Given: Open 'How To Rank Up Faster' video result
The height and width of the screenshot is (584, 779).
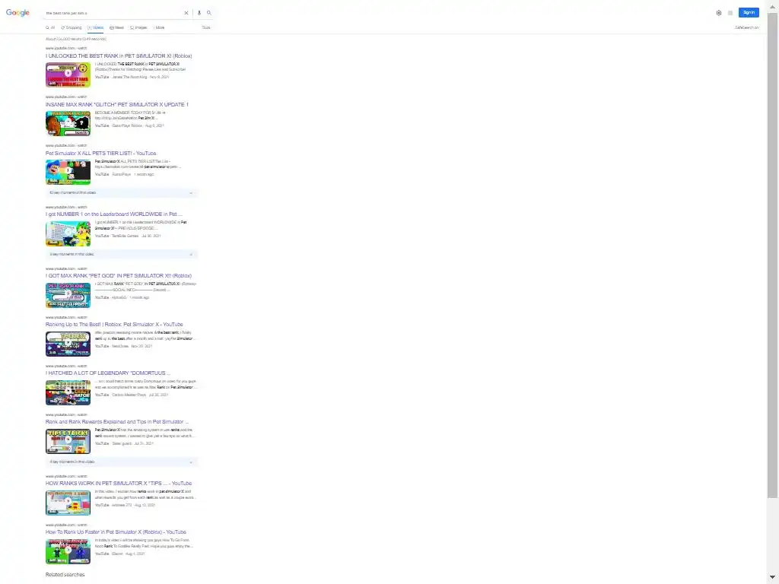Looking at the screenshot, I should coord(116,532).
